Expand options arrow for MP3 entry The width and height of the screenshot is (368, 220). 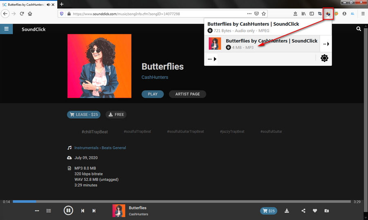coord(326,44)
